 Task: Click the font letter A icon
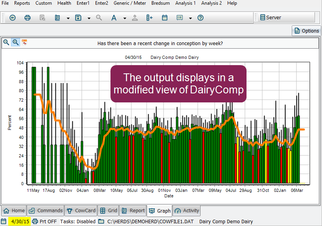(x=114, y=18)
